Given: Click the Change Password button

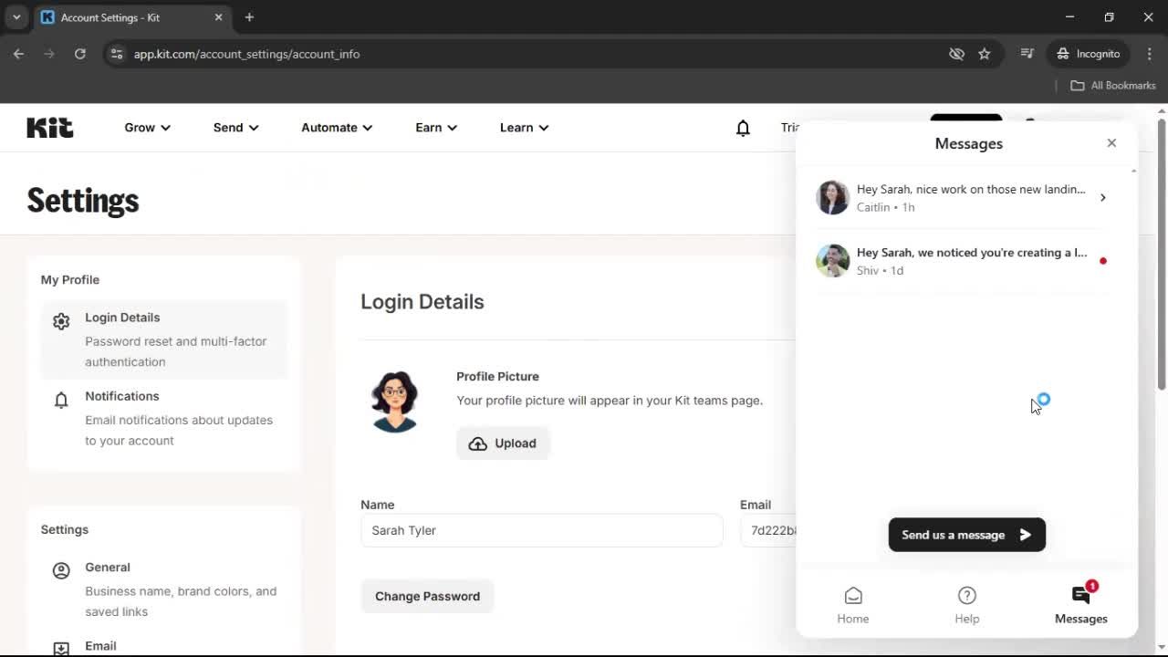Looking at the screenshot, I should click(x=427, y=596).
